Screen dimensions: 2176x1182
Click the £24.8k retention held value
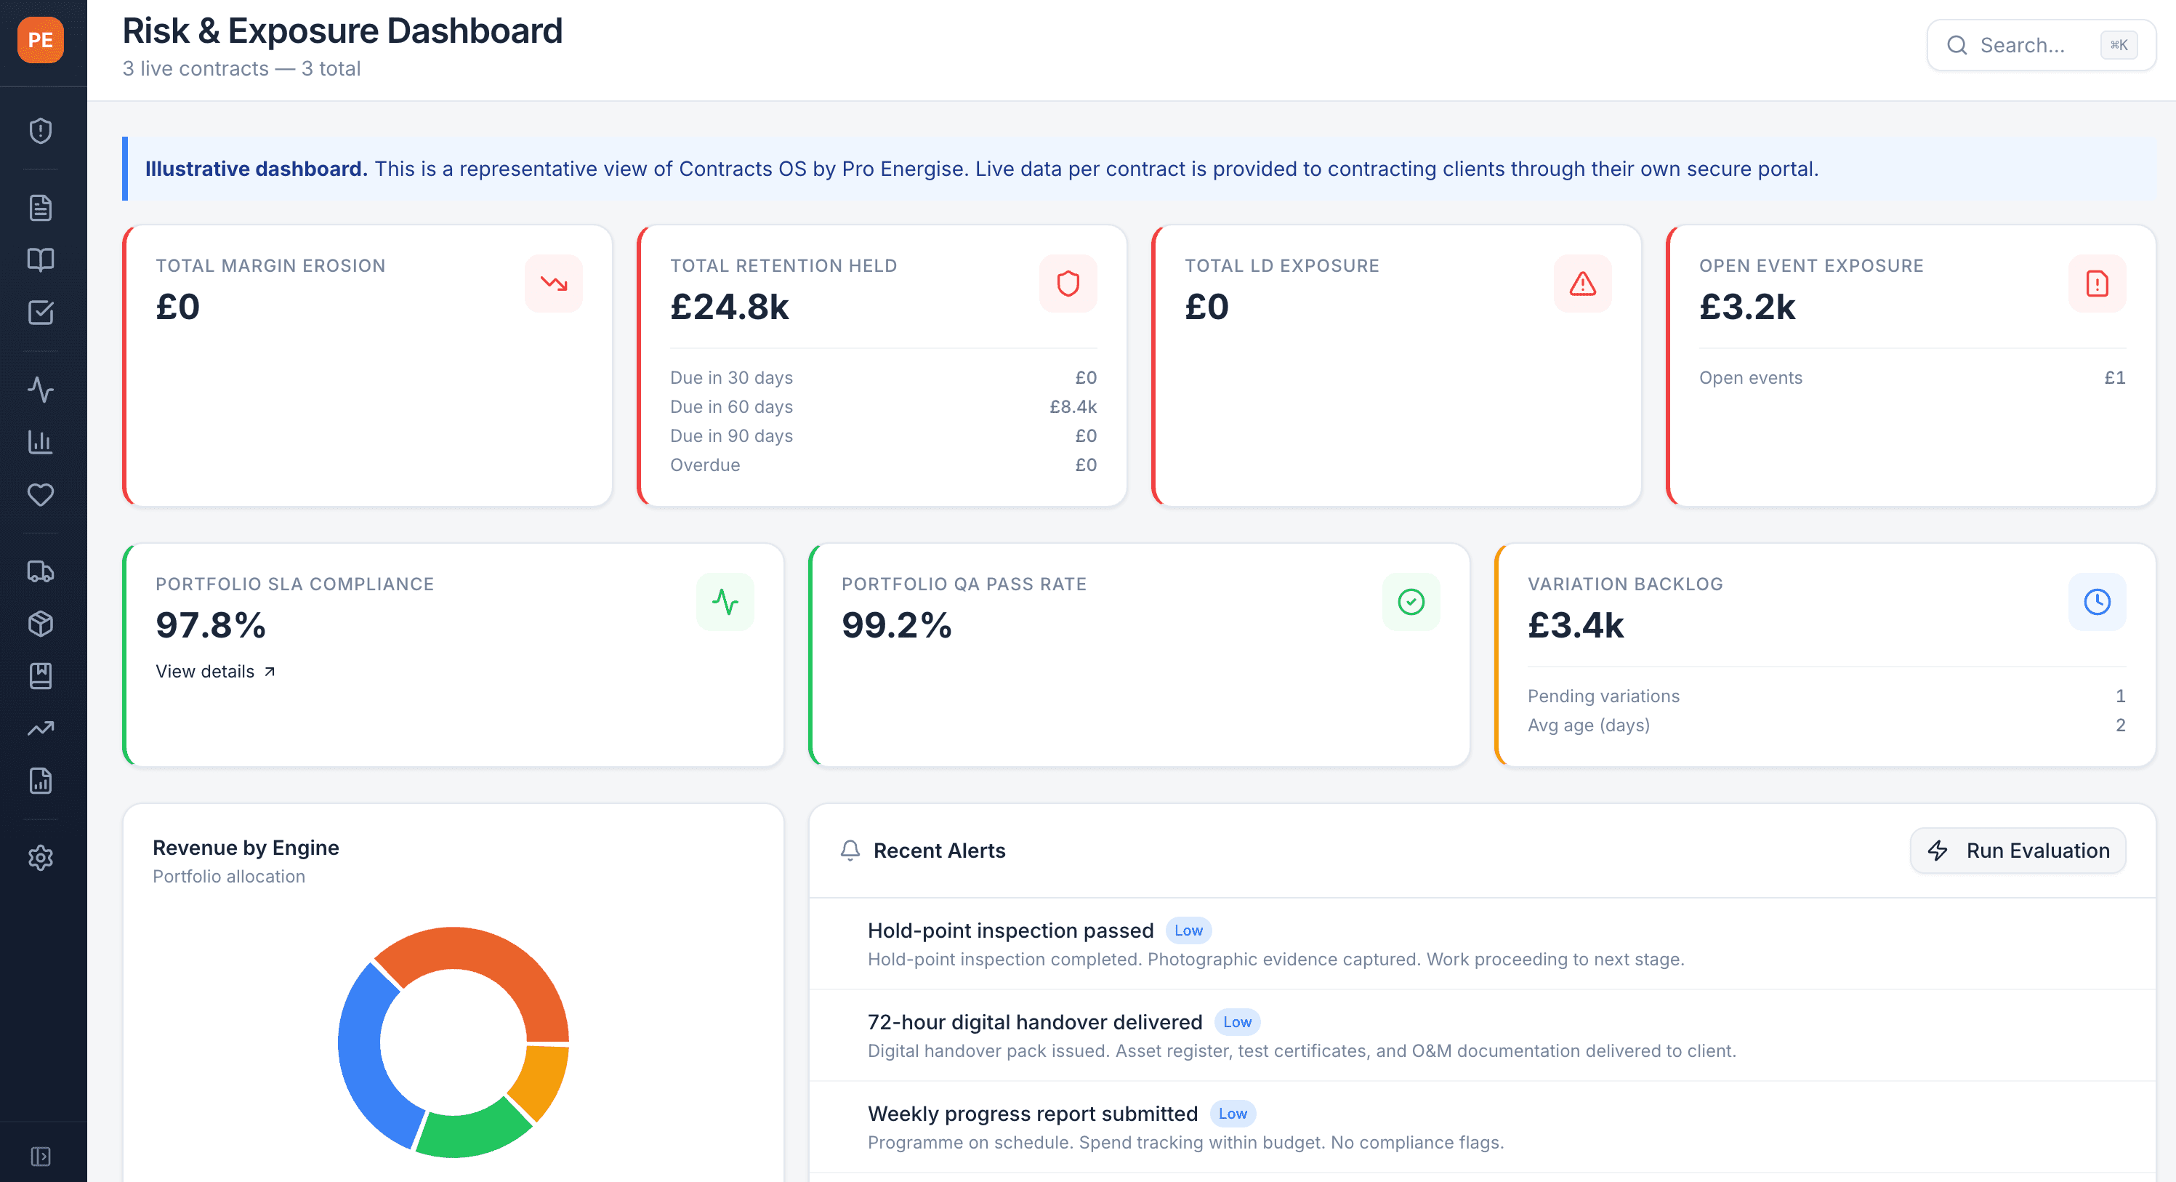pos(729,307)
